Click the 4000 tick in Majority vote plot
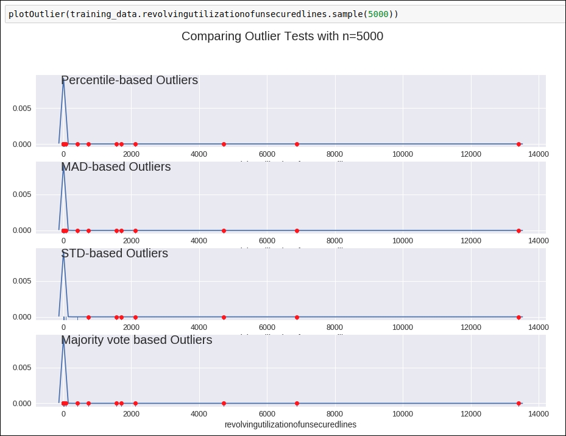566x436 pixels. pyautogui.click(x=199, y=414)
